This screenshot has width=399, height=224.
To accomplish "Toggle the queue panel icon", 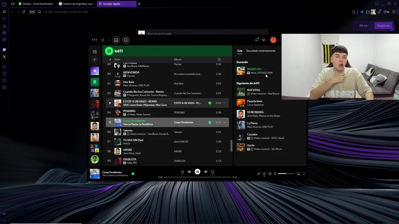I will (x=264, y=174).
